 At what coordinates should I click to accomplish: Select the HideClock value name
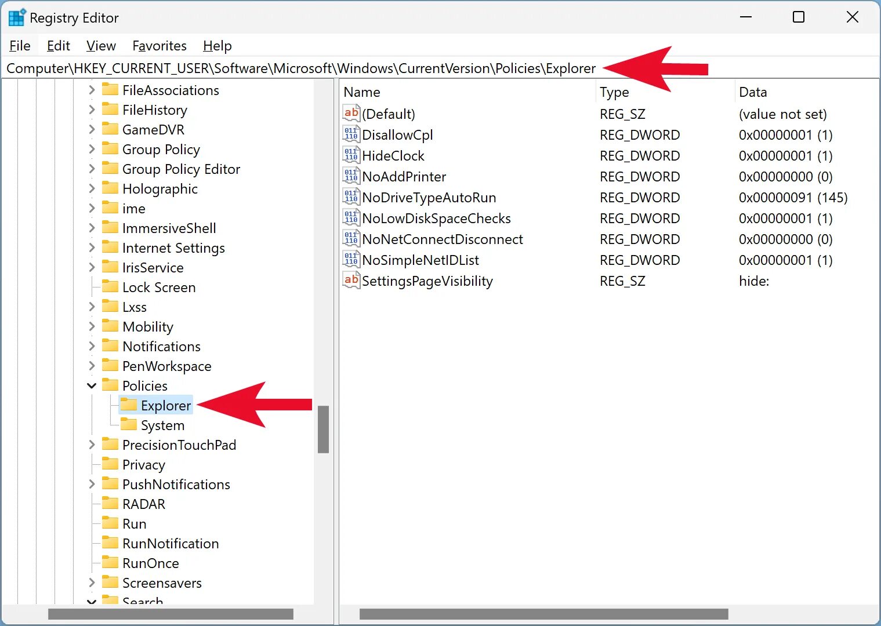[393, 155]
